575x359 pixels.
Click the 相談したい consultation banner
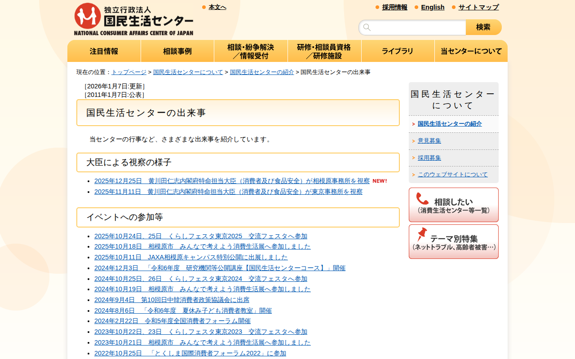pyautogui.click(x=454, y=205)
